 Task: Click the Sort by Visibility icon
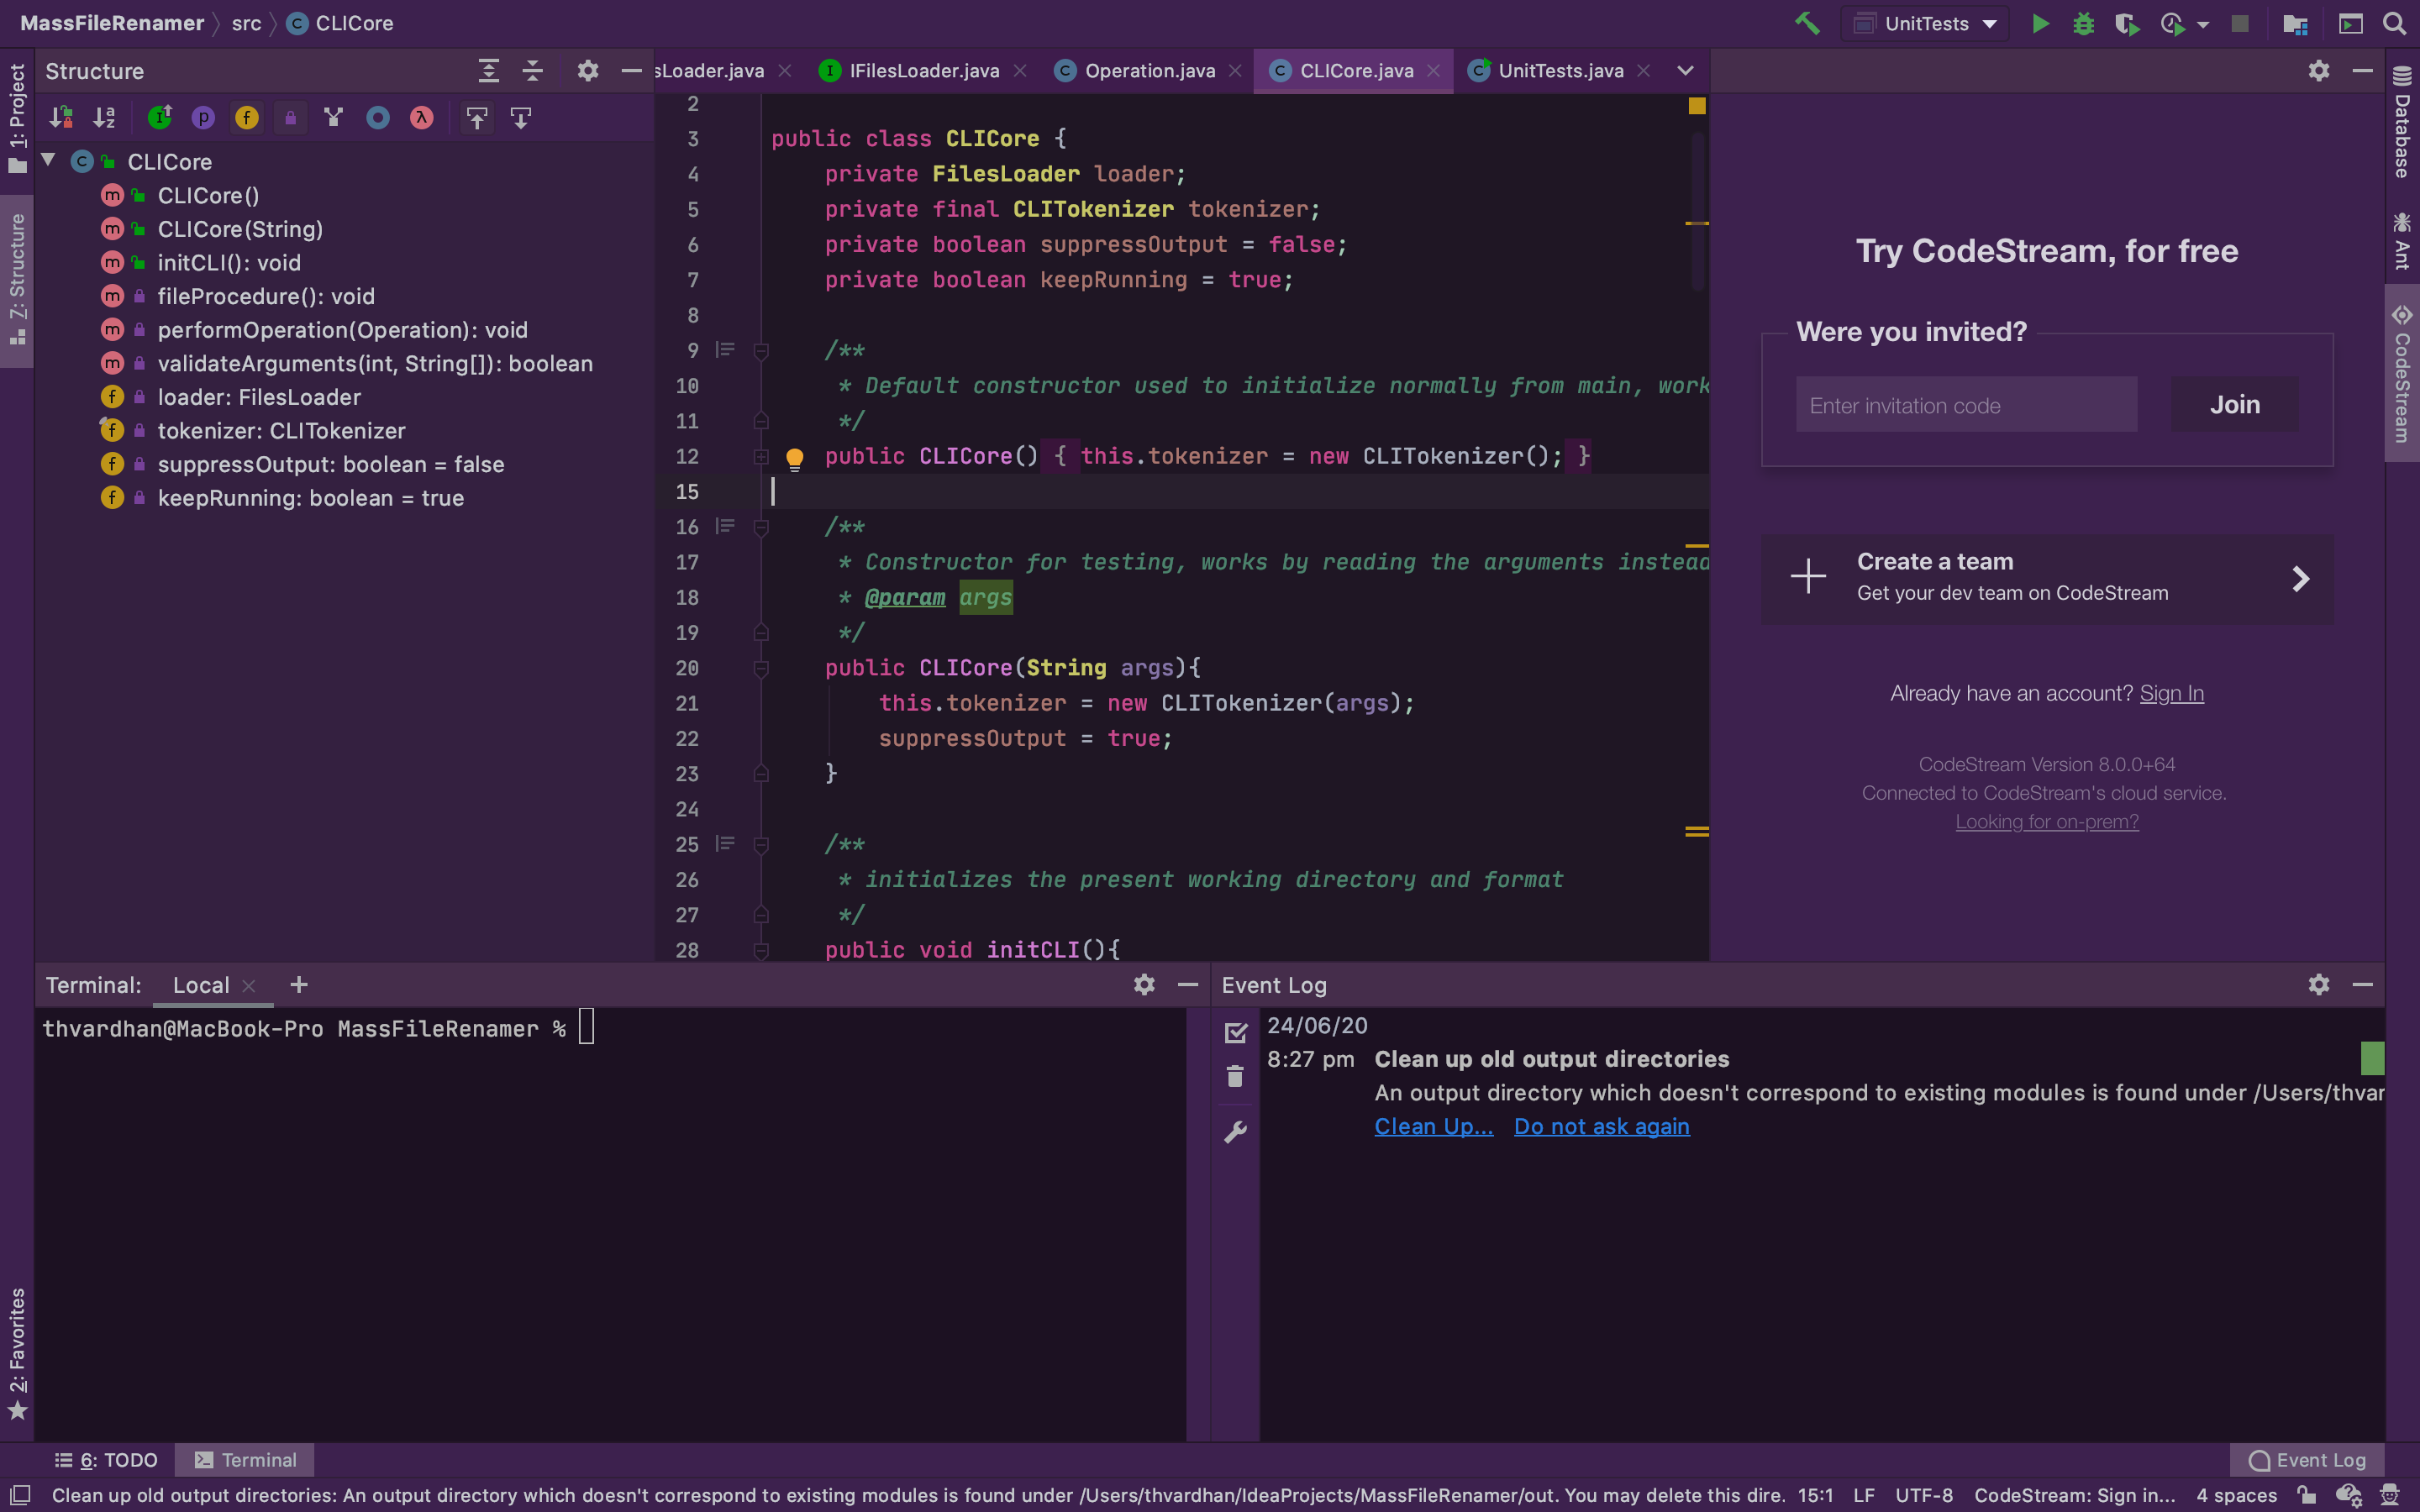click(x=61, y=118)
